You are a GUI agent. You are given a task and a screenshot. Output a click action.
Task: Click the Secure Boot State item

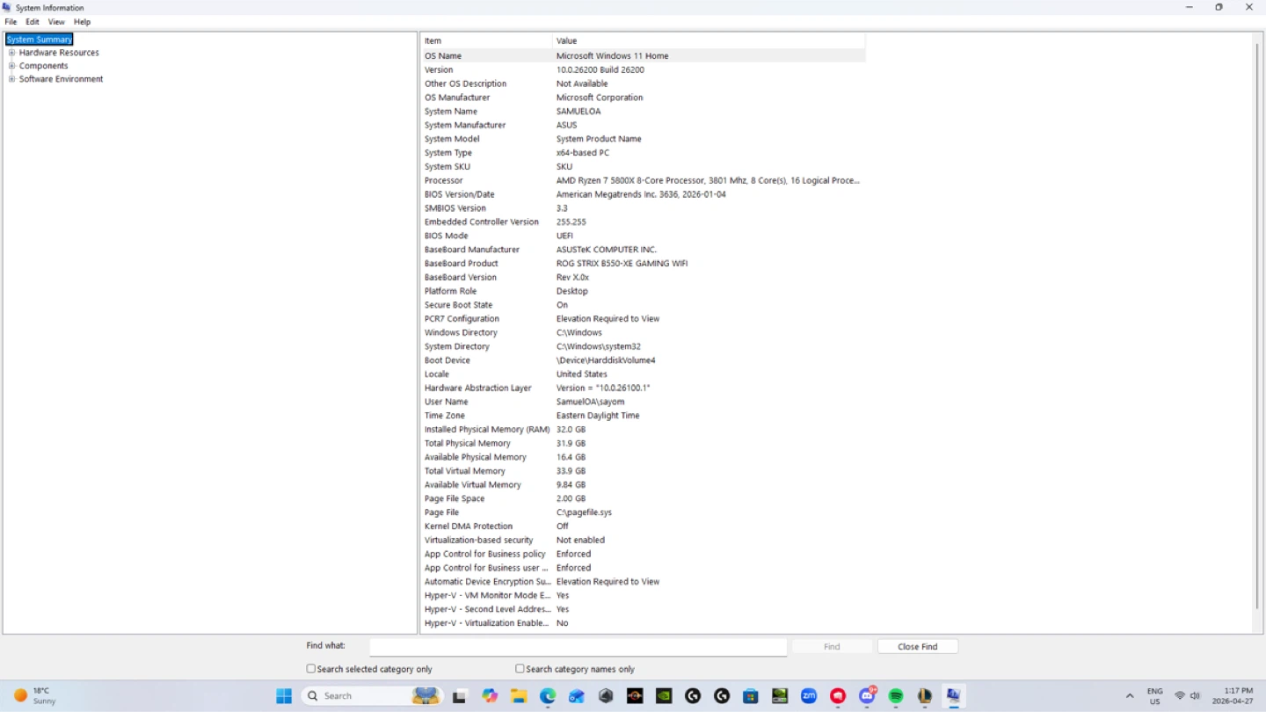click(459, 305)
